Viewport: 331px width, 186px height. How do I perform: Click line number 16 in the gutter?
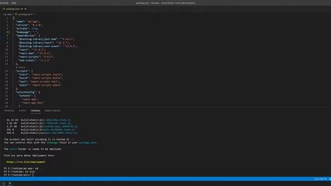tap(6, 74)
